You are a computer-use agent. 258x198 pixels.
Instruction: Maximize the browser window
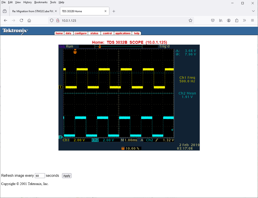(x=243, y=3)
